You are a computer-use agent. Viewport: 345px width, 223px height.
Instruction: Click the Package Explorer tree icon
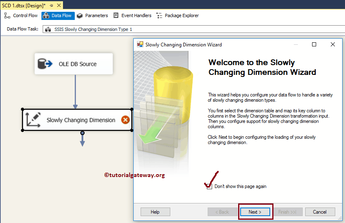[x=159, y=15]
